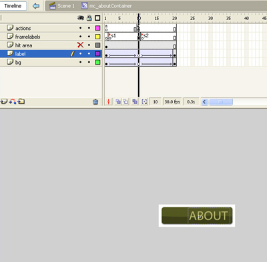Toggle lock dot of framelabels layer
Image resolution: width=267 pixels, height=262 pixels.
pos(89,37)
